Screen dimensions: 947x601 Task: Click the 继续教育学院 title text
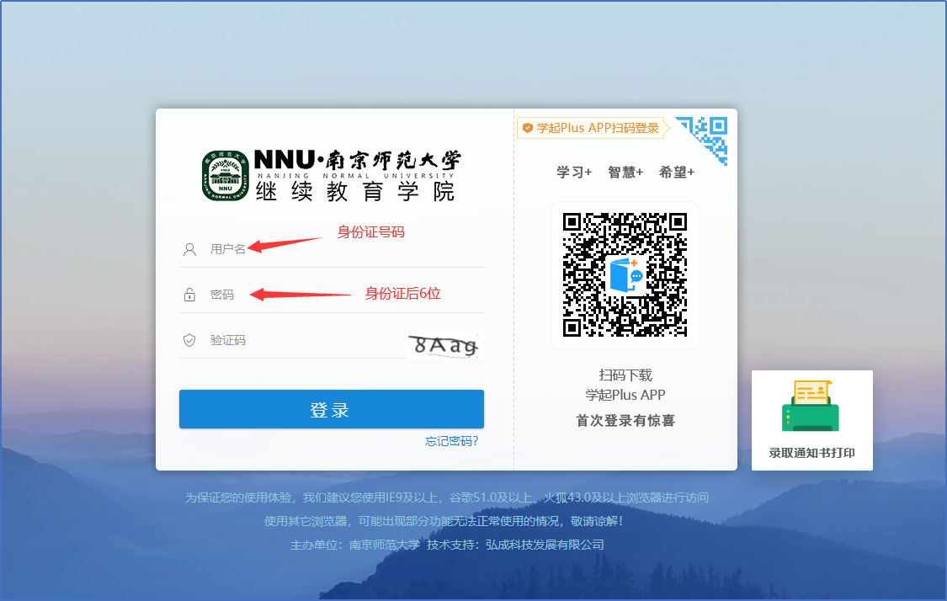pos(355,191)
